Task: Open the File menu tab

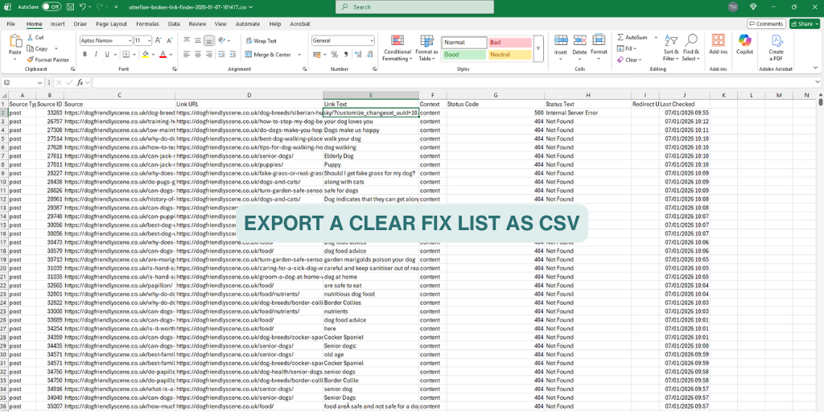Action: (x=10, y=24)
